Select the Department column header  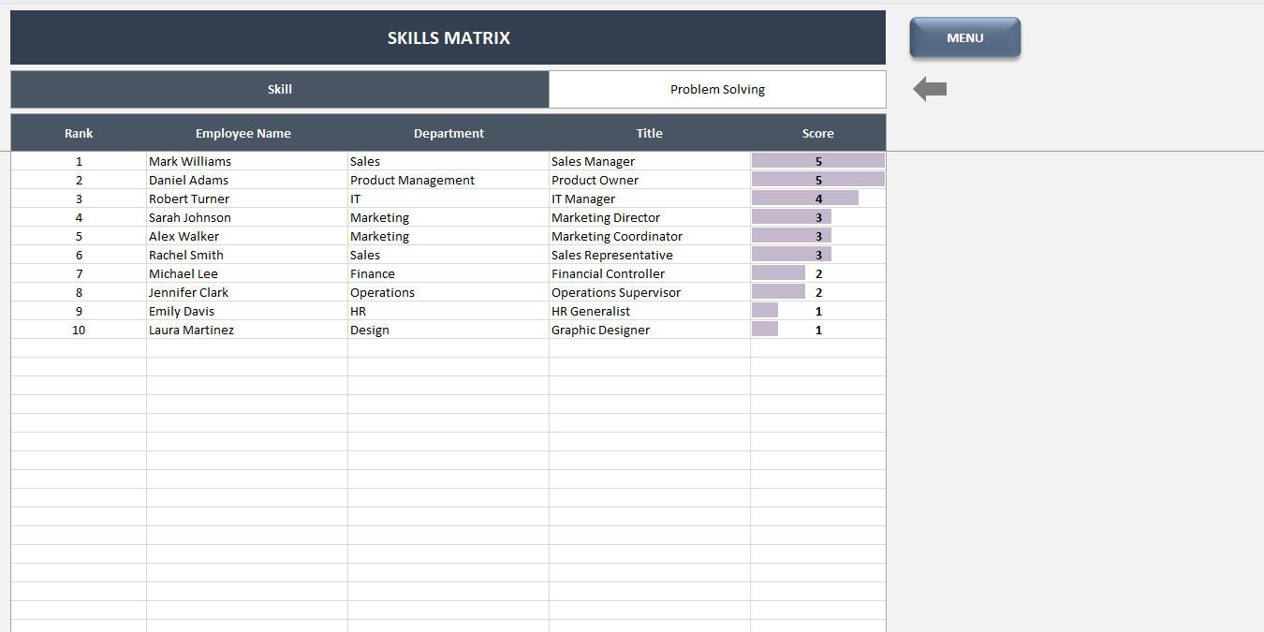[448, 133]
